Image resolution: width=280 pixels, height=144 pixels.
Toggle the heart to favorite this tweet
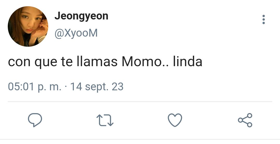tap(175, 120)
